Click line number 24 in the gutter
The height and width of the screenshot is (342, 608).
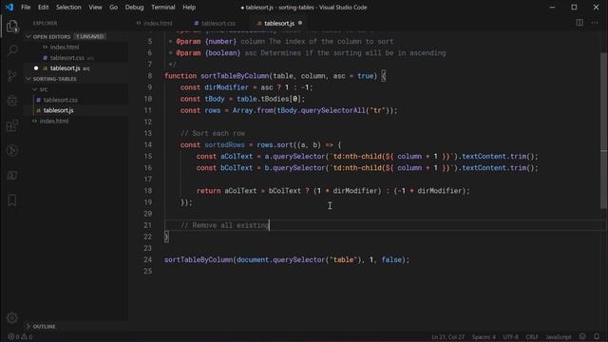(x=148, y=259)
